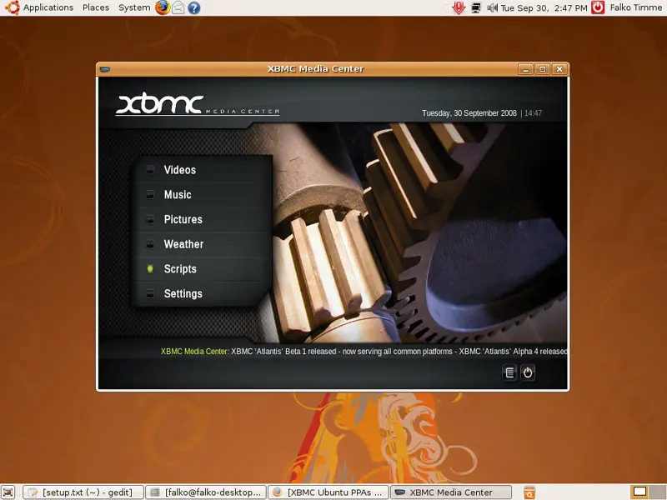
Task: Click the volume speaker icon
Action: pyautogui.click(x=492, y=7)
